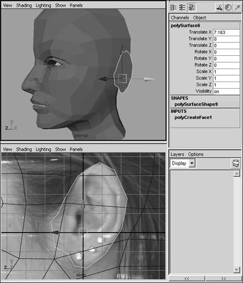Show the Tool Settings icon

tap(182, 7)
